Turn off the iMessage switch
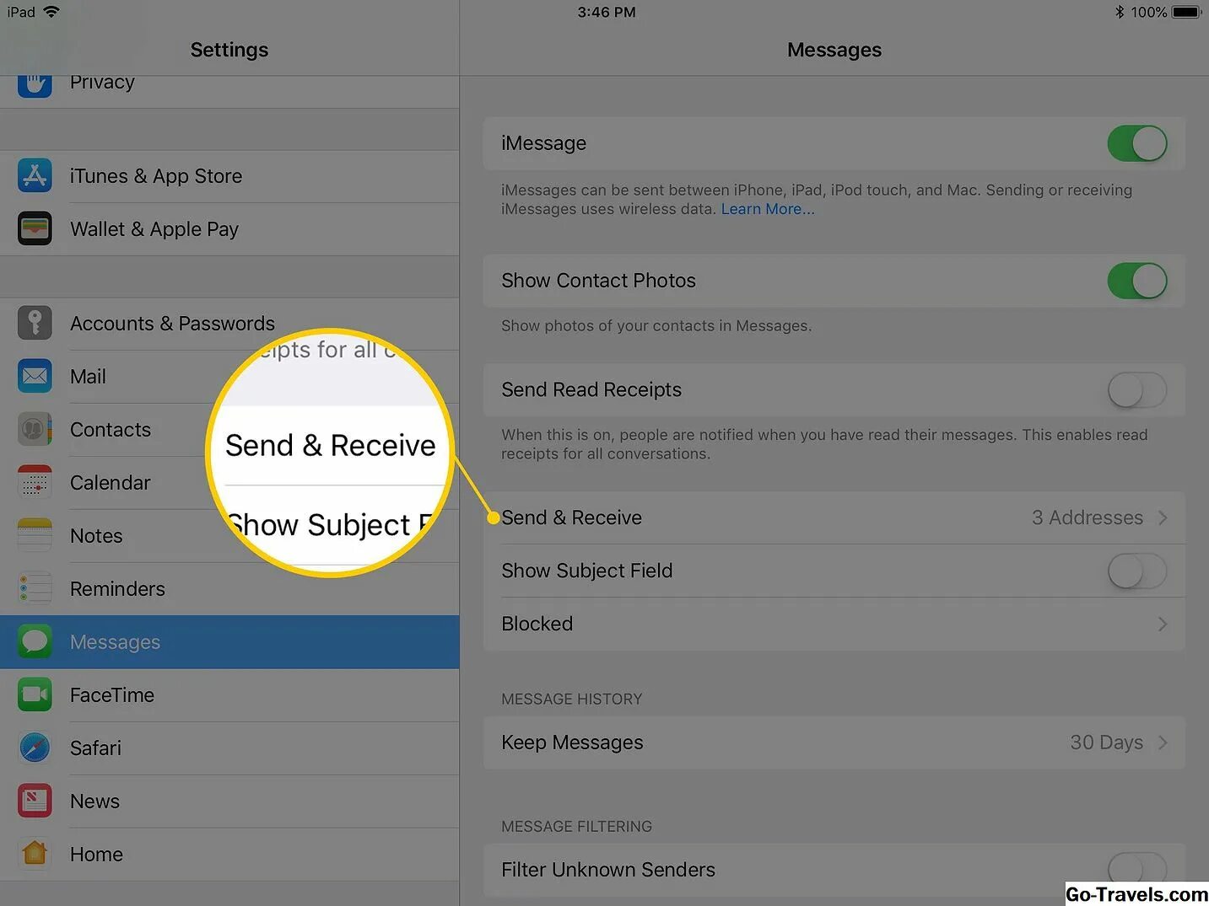 (1137, 143)
